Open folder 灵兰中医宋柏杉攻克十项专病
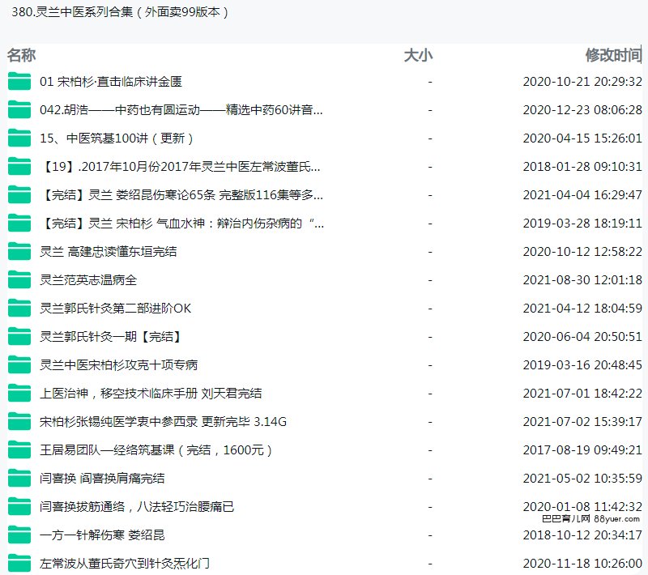Screen dimensions: 648x575 pos(118,364)
